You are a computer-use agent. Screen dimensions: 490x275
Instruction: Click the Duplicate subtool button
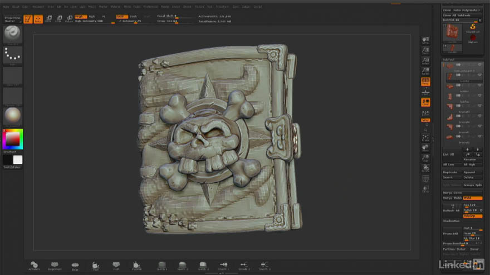click(452, 172)
